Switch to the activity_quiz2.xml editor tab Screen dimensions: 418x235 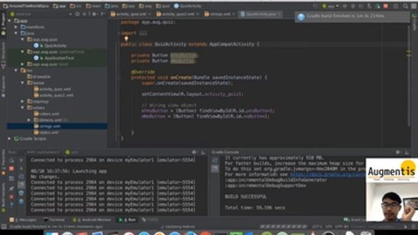pyautogui.click(x=178, y=14)
